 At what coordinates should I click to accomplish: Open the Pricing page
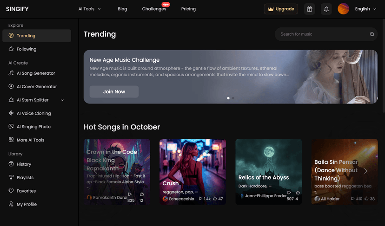point(188,9)
